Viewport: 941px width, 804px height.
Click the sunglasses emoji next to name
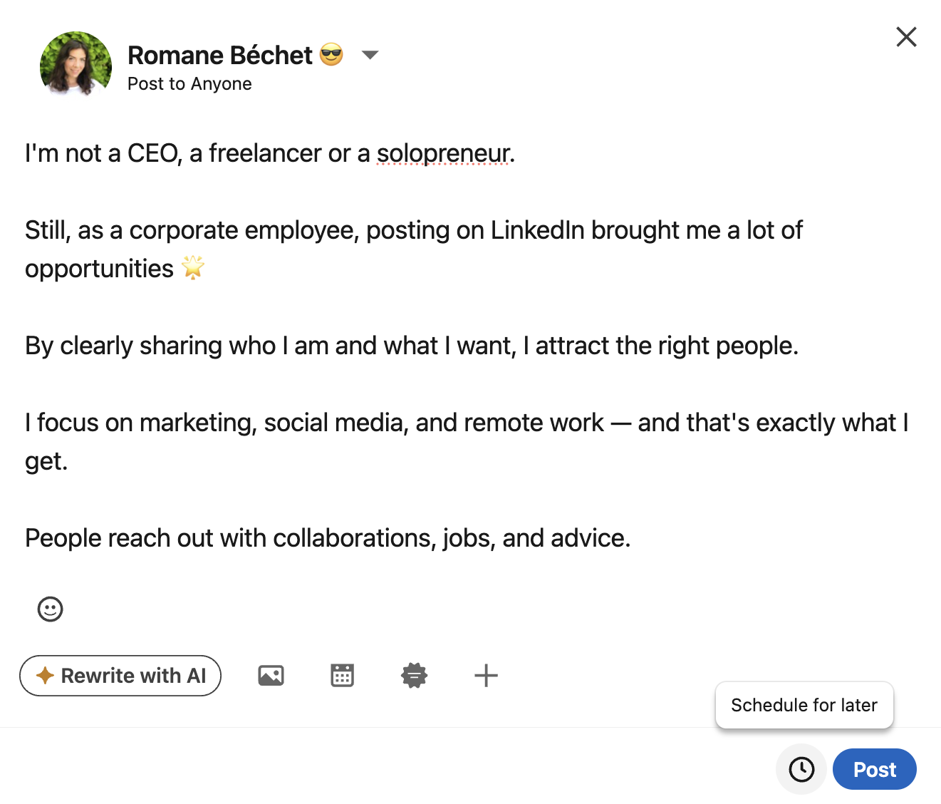[x=331, y=54]
